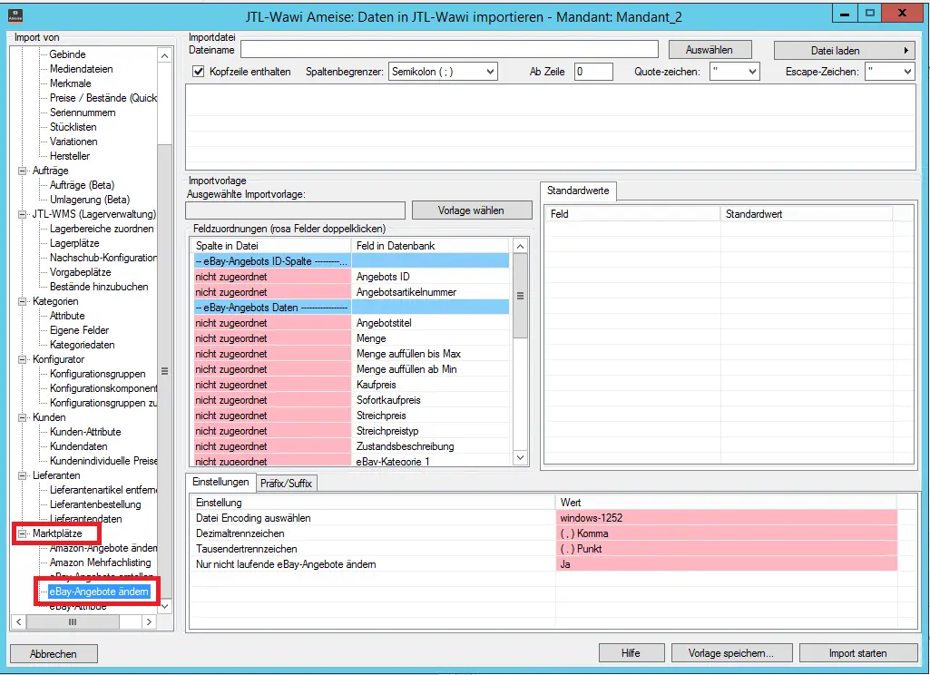Click the Vorlage wählen button

click(x=472, y=210)
